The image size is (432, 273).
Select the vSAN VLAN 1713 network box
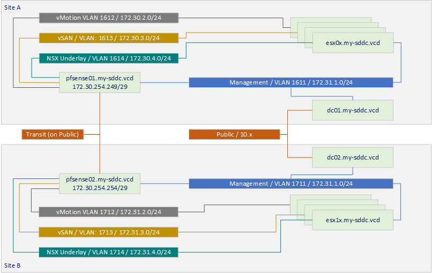pyautogui.click(x=109, y=232)
